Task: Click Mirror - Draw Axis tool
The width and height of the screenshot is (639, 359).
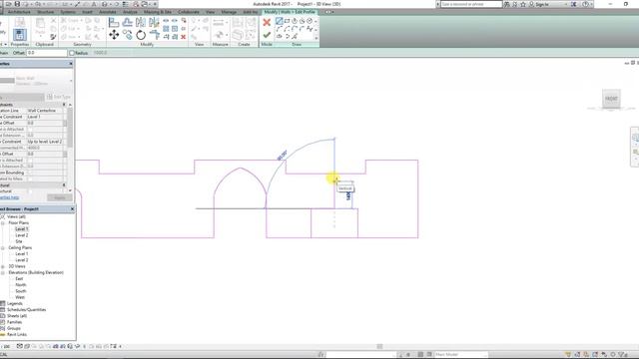Action: point(154,23)
